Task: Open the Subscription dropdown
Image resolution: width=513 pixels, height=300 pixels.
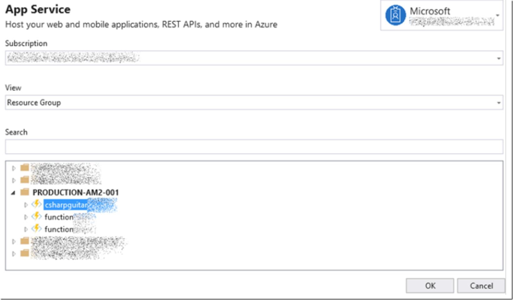Action: tap(254, 58)
